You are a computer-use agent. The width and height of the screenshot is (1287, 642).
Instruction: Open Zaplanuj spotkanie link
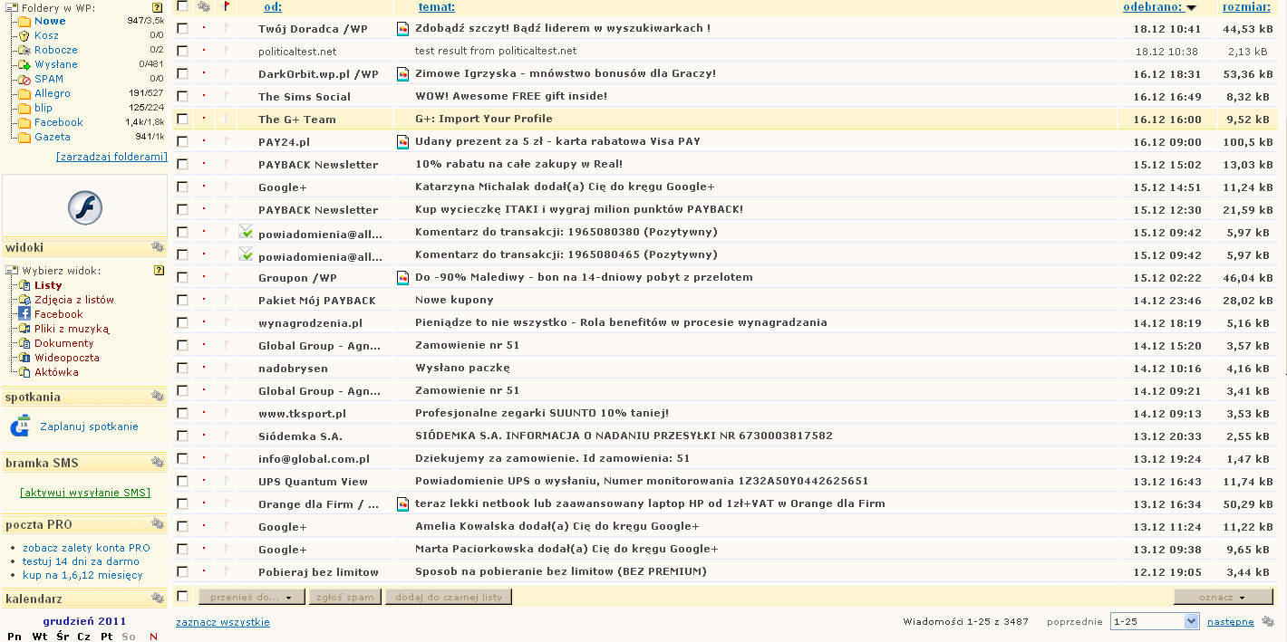tap(89, 426)
